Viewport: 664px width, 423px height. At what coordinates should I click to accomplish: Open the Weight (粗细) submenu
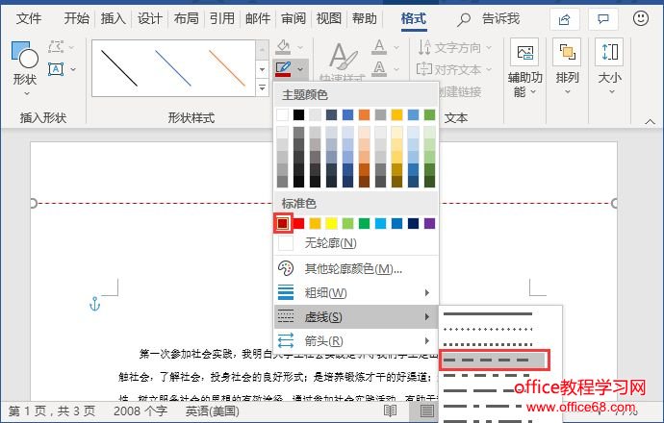coord(324,292)
